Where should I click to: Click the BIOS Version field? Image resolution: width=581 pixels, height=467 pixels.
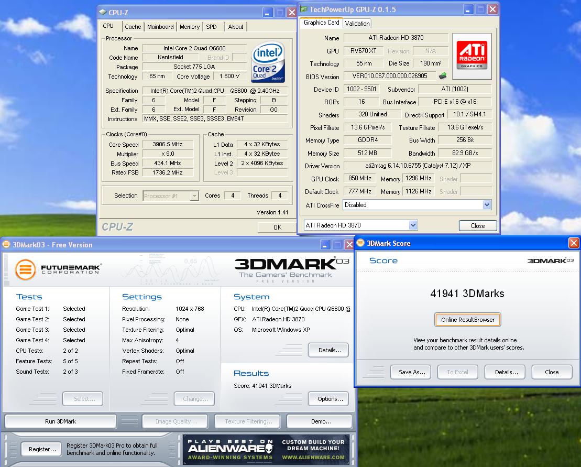(x=390, y=76)
